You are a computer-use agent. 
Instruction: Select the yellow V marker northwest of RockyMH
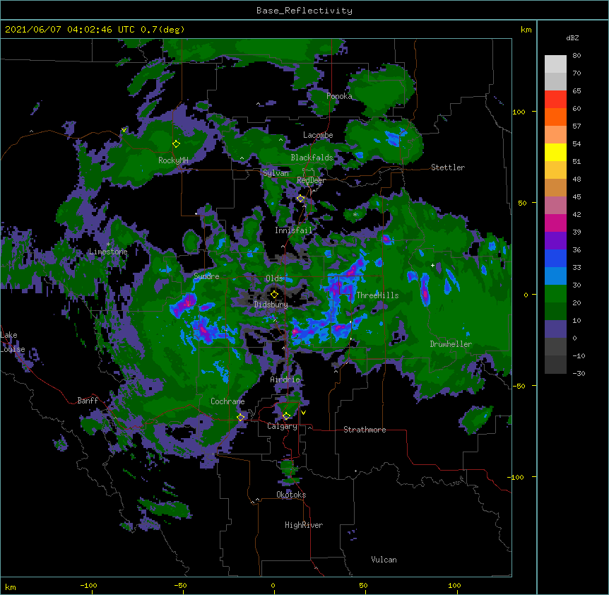[x=124, y=130]
